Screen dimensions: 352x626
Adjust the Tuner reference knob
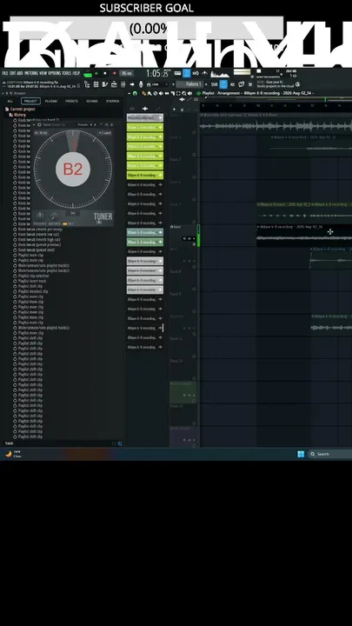click(x=39, y=216)
